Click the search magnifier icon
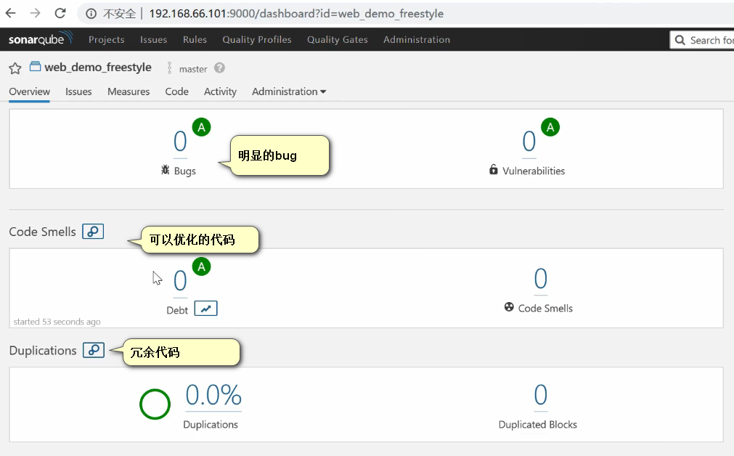Image resolution: width=734 pixels, height=456 pixels. (680, 40)
